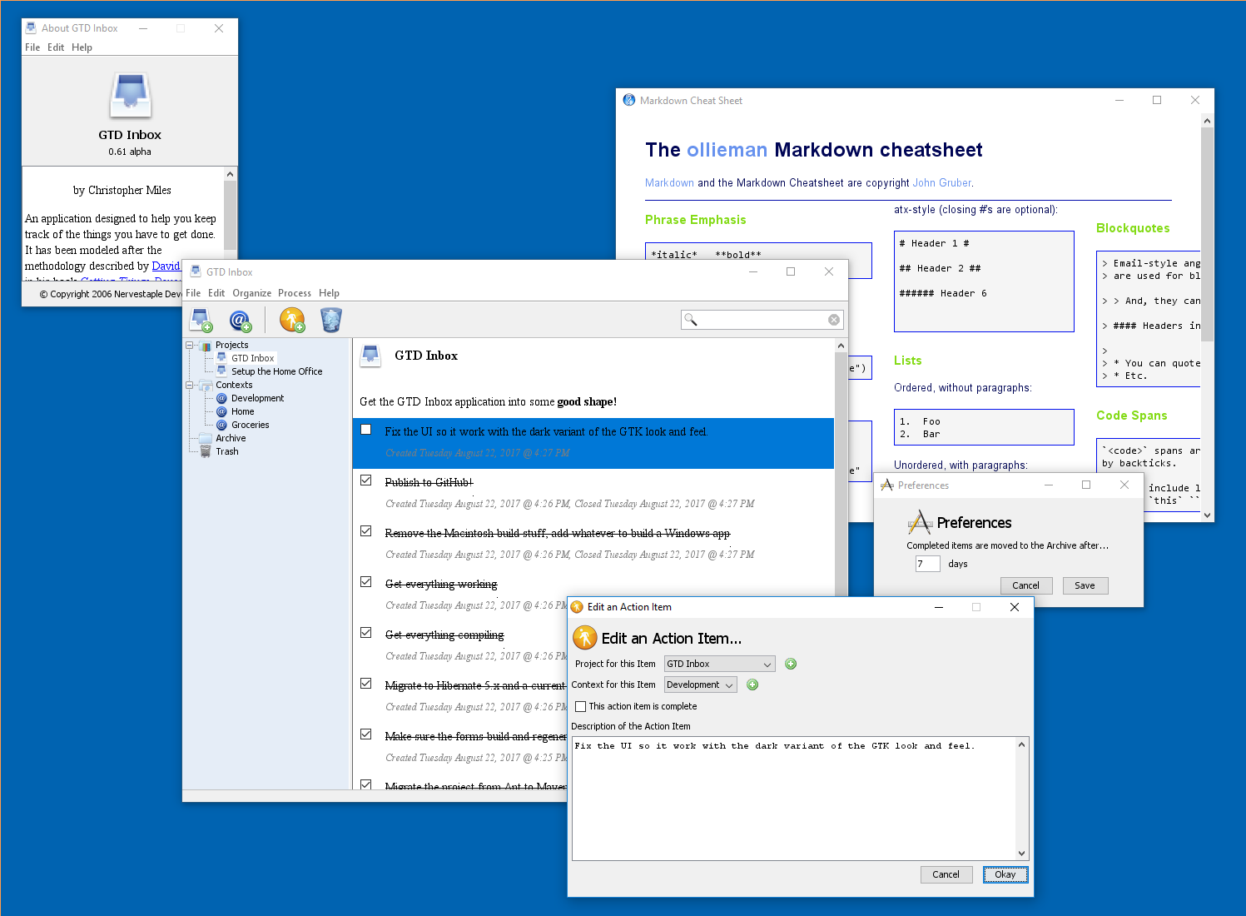Uncheck the 'Make sure the forms build' checkbox
The width and height of the screenshot is (1246, 916).
tap(366, 734)
